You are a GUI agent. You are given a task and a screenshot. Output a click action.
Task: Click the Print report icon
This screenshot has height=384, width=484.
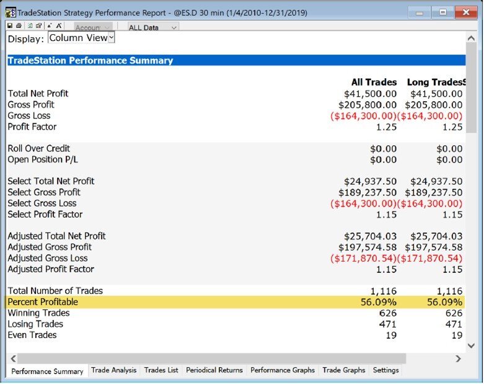19,26
